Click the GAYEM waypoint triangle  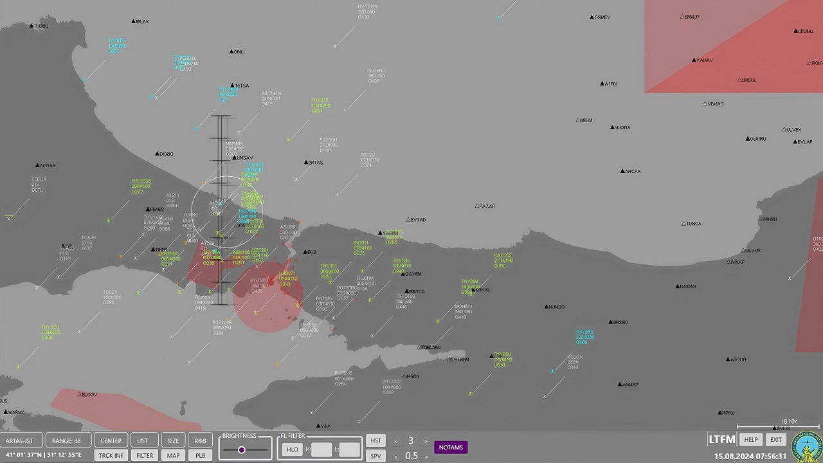[x=404, y=274]
